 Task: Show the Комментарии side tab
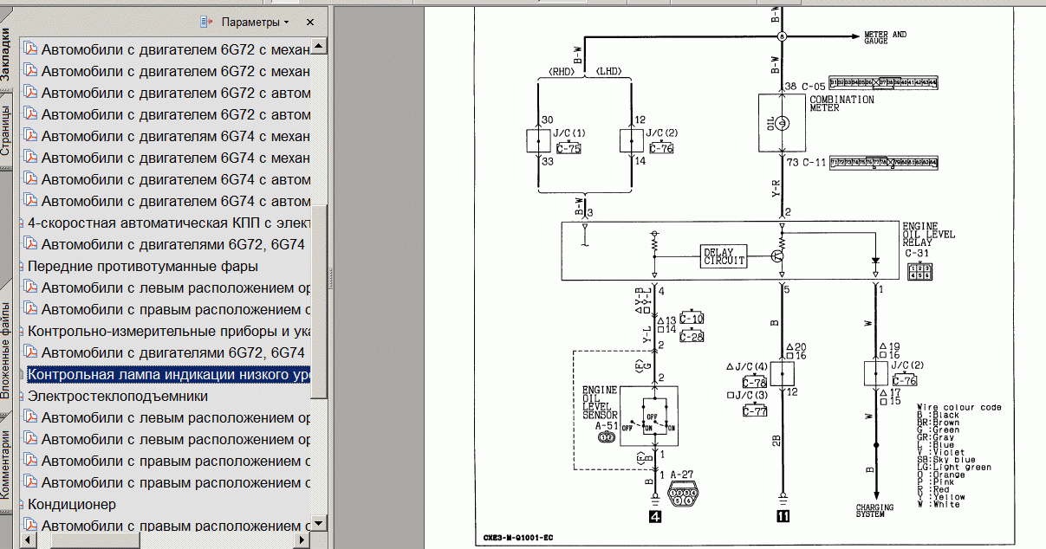click(x=6, y=465)
